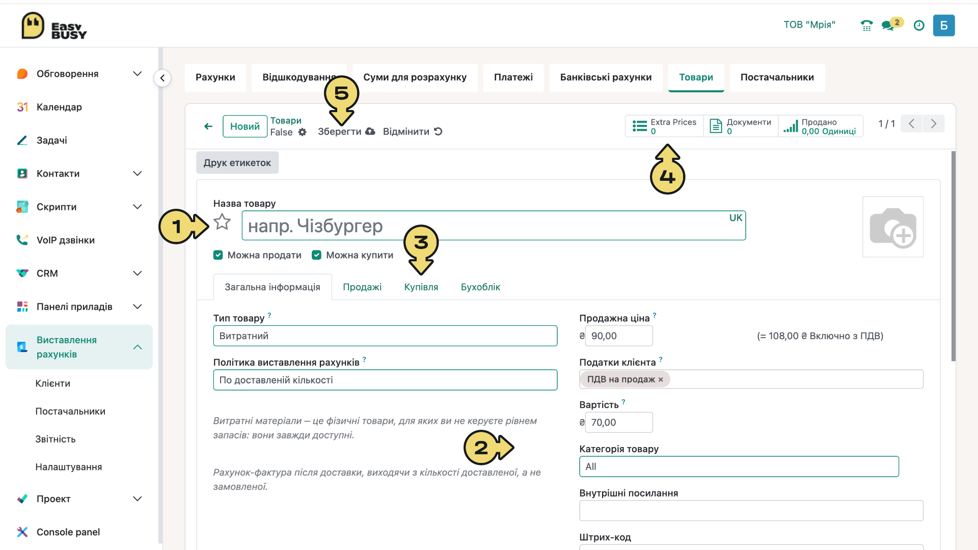Open the clock activities icon
Screen dimensions: 978x550
click(x=919, y=25)
